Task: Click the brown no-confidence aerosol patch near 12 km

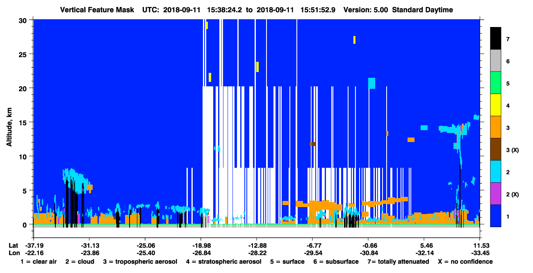Action: coord(312,144)
